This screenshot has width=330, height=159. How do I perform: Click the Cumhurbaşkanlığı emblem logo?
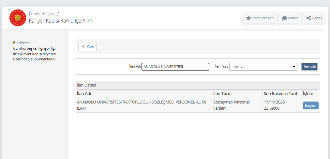[18, 18]
